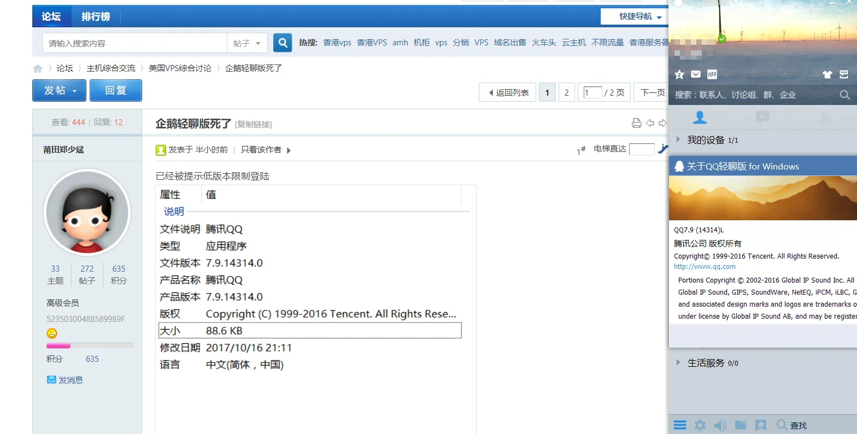This screenshot has height=434, width=857.
Task: Click the page number input field
Action: [x=592, y=92]
